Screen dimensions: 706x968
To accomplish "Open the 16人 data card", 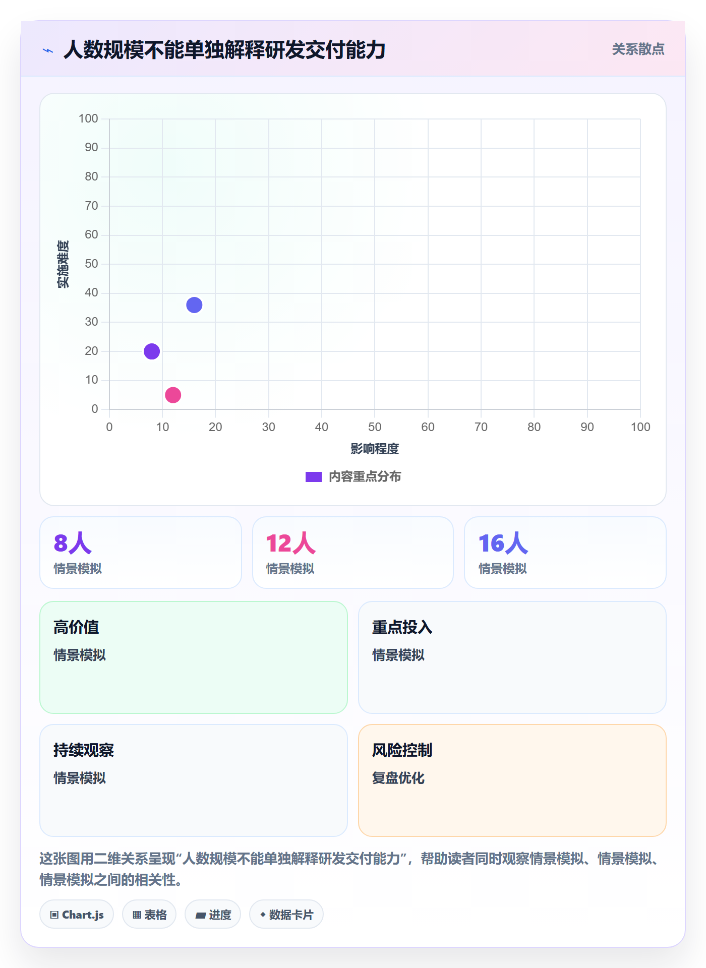I will [565, 553].
